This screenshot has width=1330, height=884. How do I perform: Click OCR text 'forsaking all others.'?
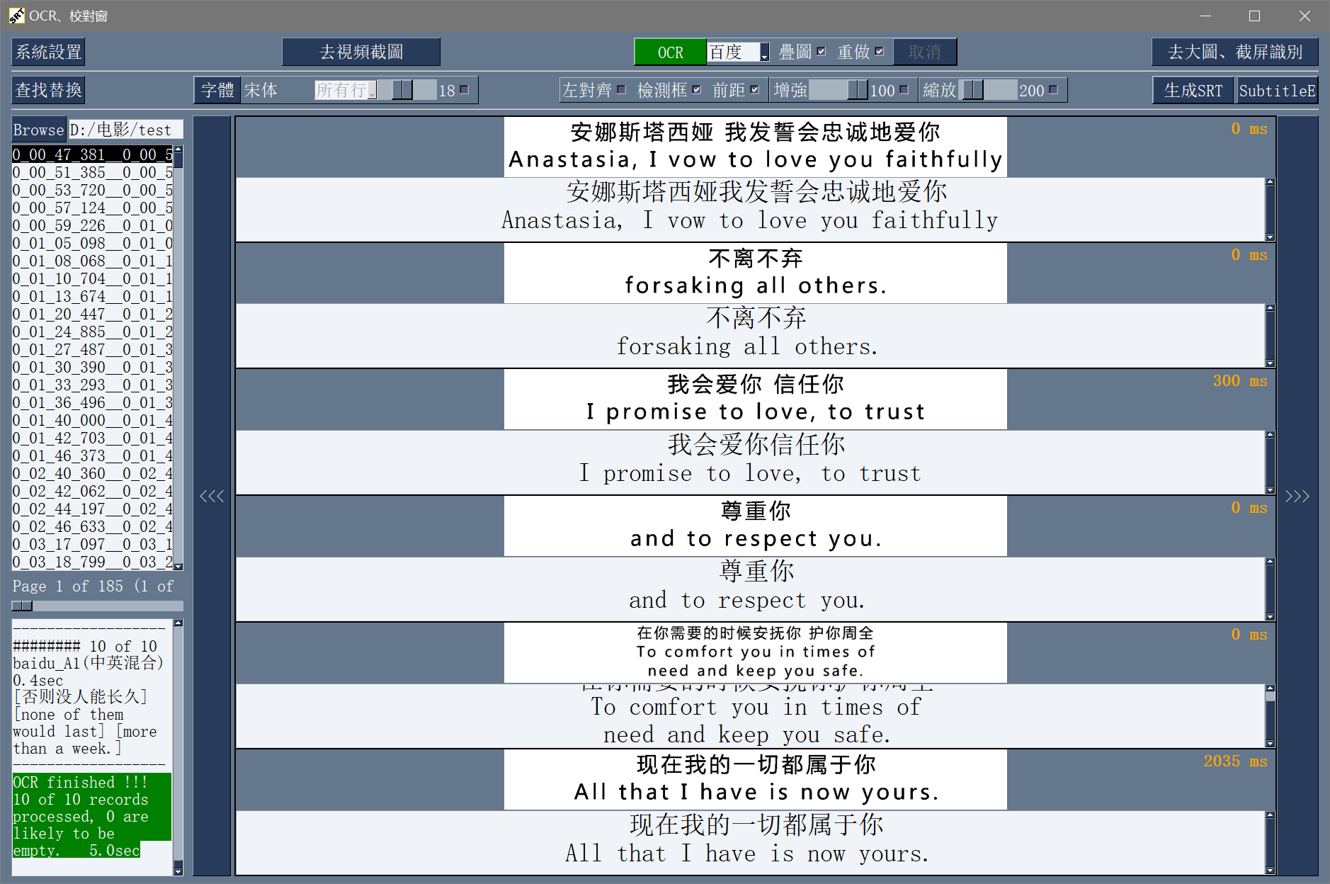click(748, 346)
